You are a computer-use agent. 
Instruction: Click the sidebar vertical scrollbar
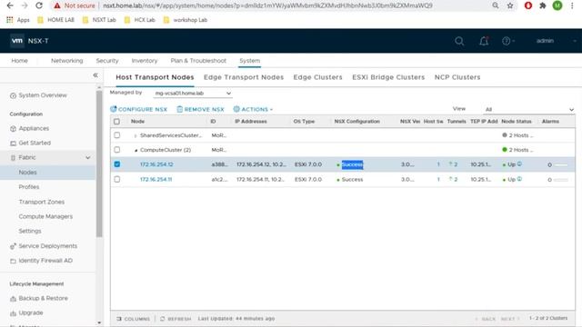[99, 163]
